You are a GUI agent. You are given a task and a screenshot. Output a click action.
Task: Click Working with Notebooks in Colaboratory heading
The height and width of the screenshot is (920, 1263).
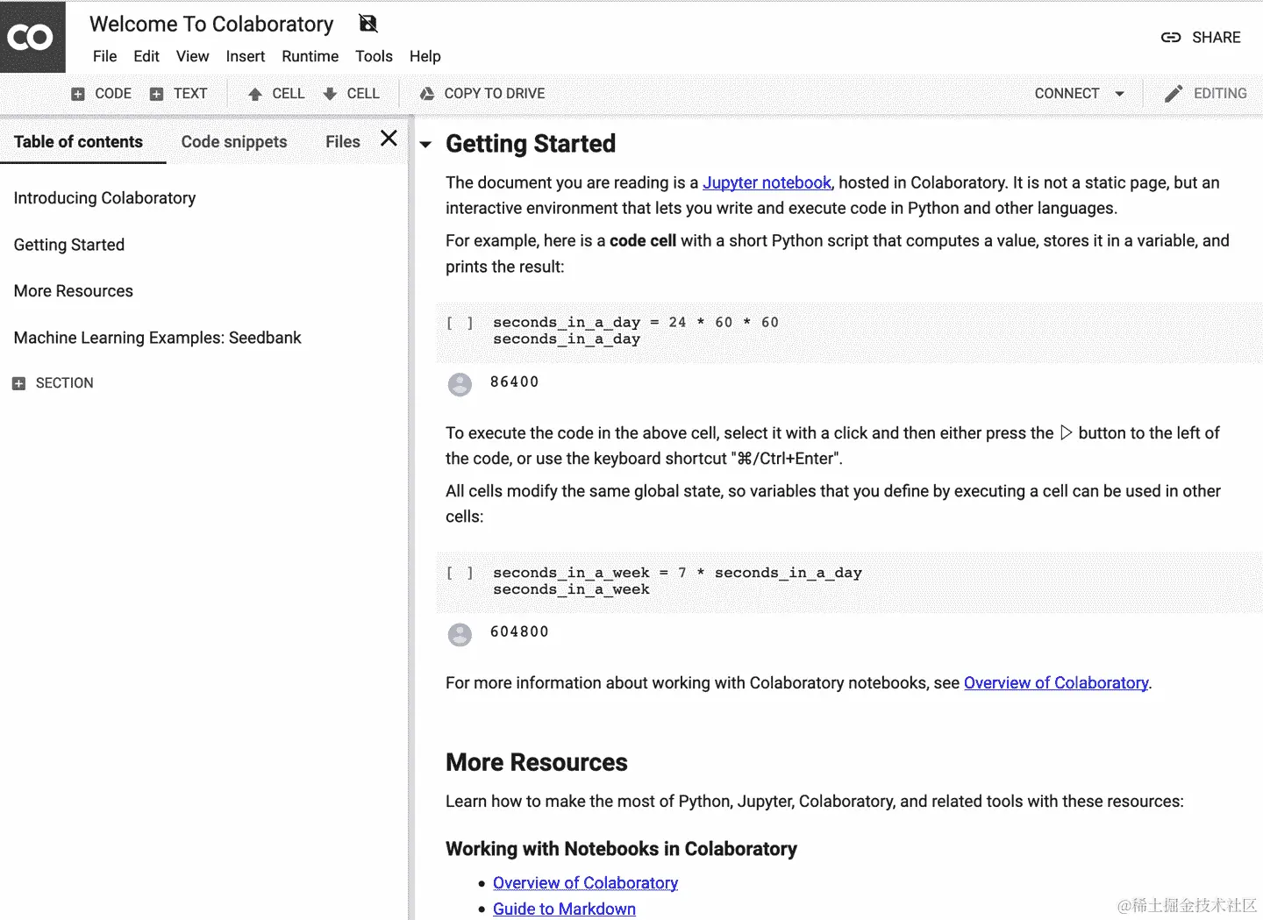[621, 849]
